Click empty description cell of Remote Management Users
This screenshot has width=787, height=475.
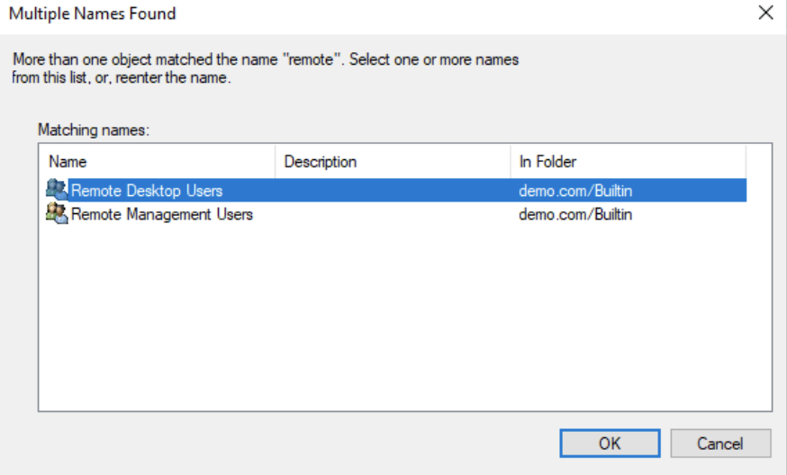[393, 214]
